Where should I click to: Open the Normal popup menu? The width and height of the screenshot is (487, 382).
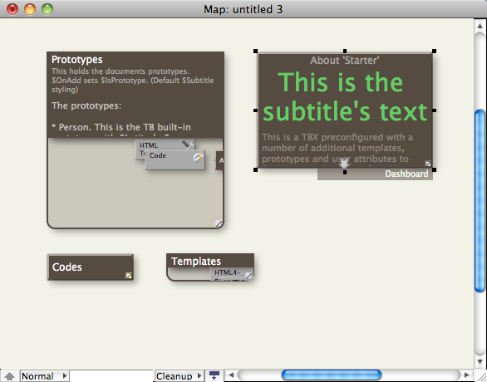(x=44, y=376)
